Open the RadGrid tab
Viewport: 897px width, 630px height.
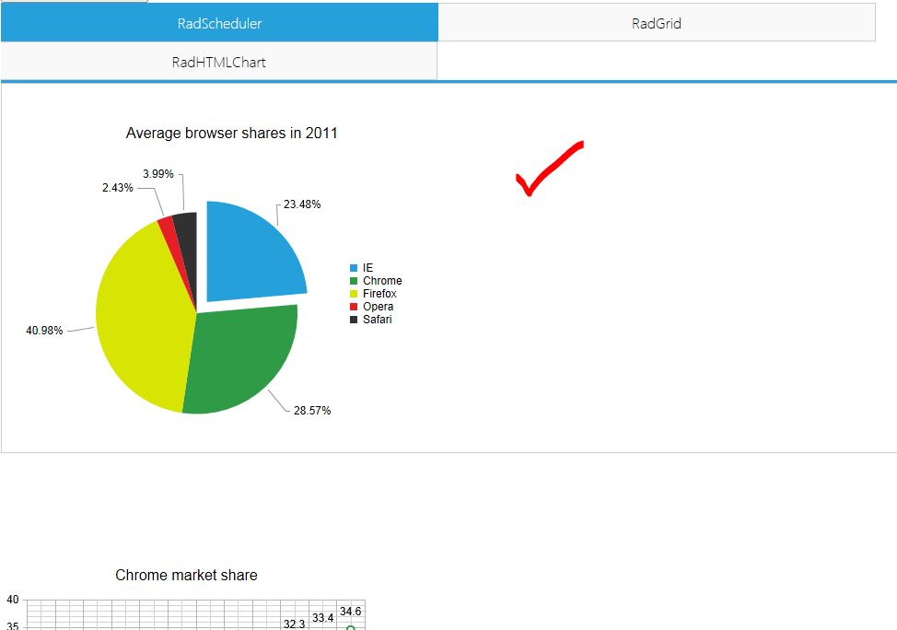click(x=656, y=23)
